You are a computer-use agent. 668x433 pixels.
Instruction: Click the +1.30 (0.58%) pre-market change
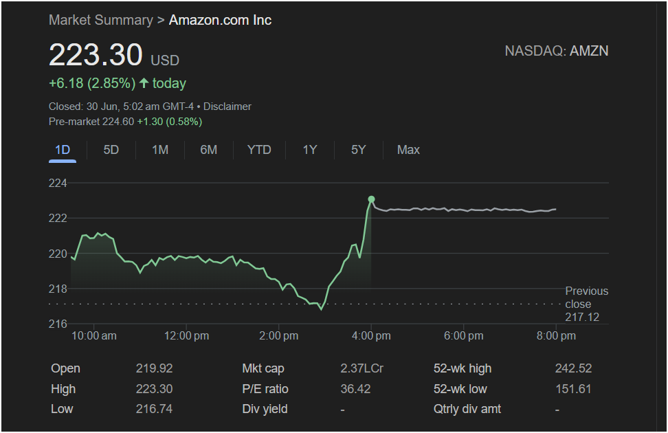pos(170,122)
